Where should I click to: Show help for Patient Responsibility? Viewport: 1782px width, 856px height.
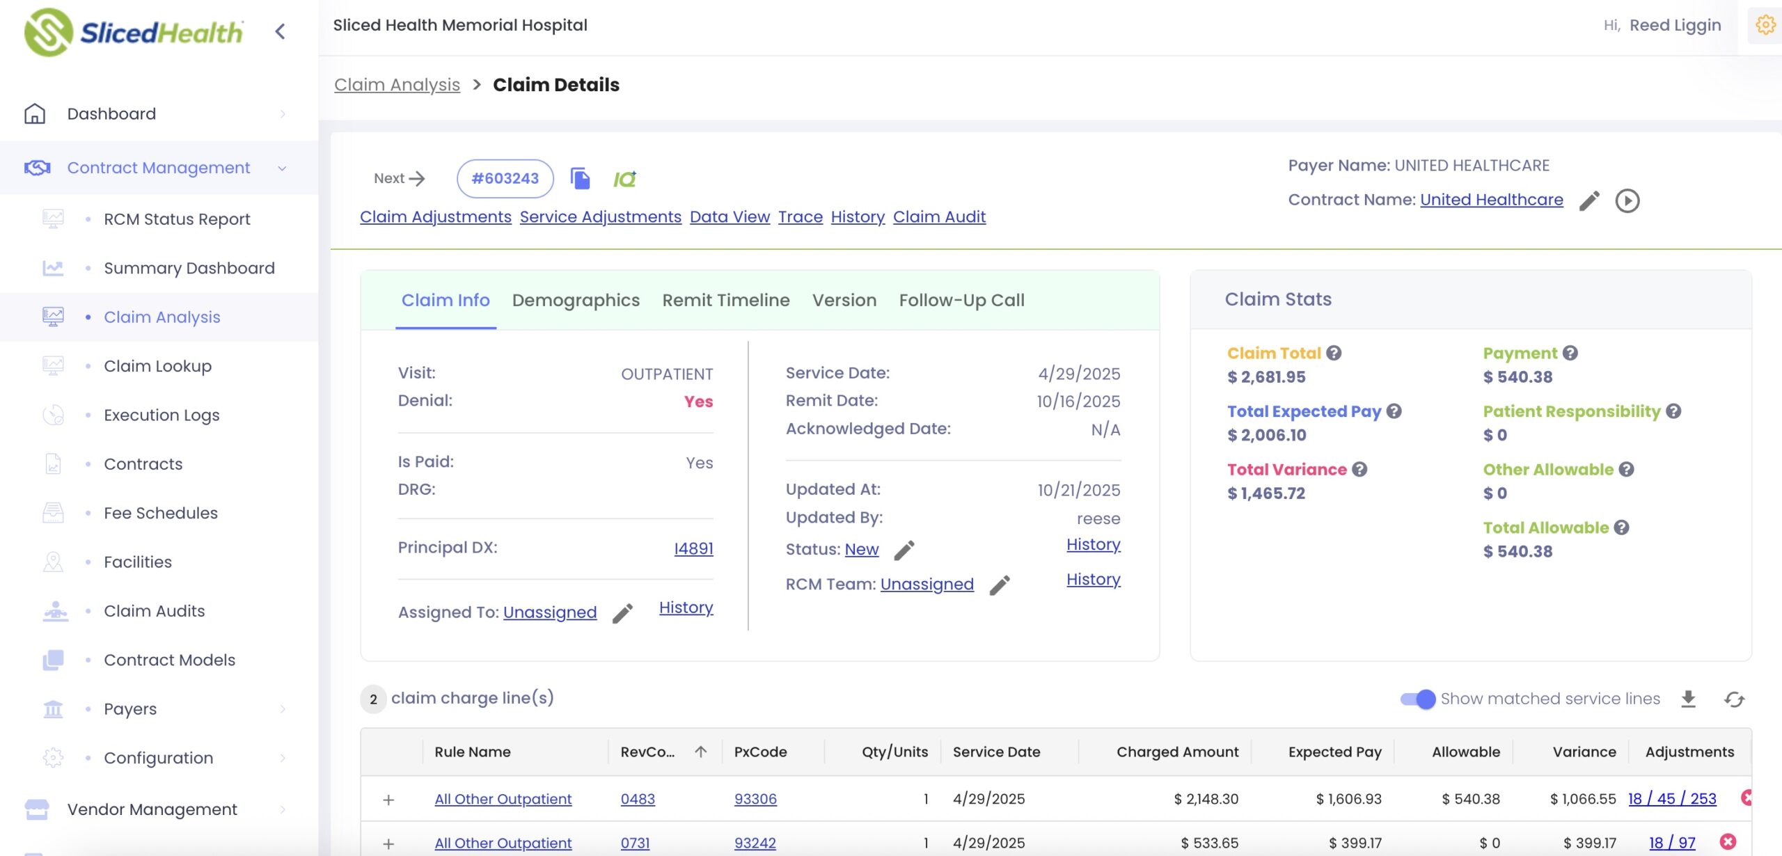(1673, 411)
